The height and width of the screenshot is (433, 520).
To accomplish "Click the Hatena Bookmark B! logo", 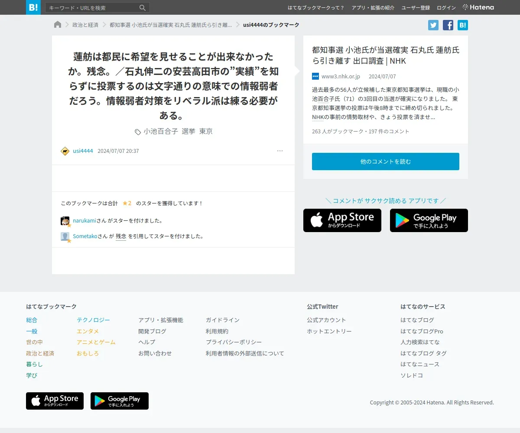I will point(33,7).
